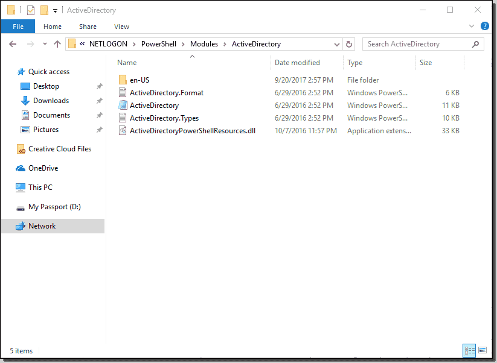
Task: Expand the ribbon with the chevron
Action: (471, 26)
